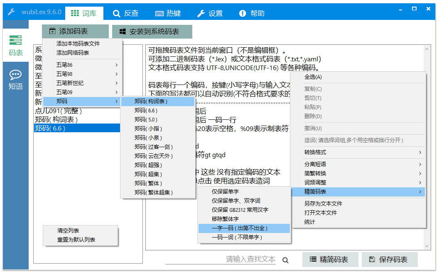Click the 安装到系统码表 button
The width and height of the screenshot is (439, 274).
[x=149, y=32]
